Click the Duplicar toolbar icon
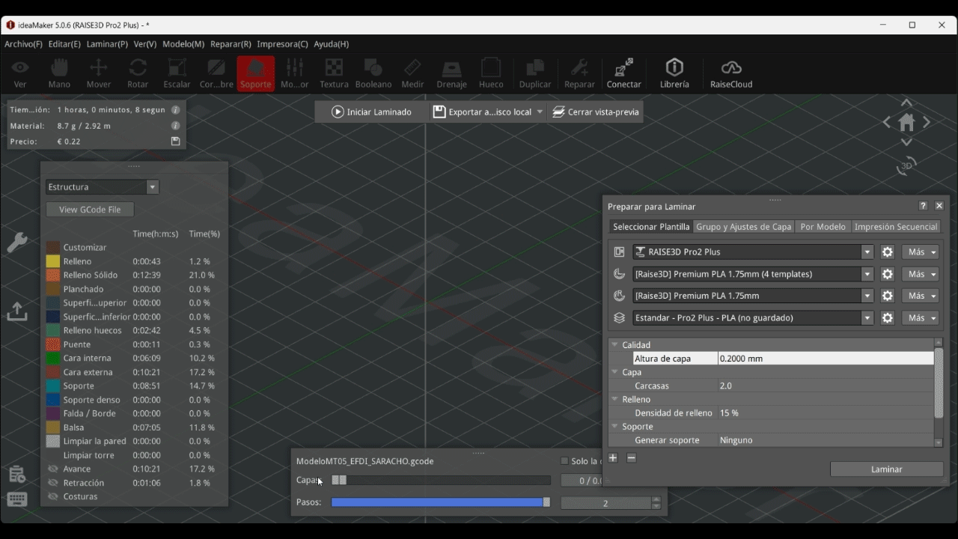This screenshot has width=958, height=539. (x=535, y=73)
